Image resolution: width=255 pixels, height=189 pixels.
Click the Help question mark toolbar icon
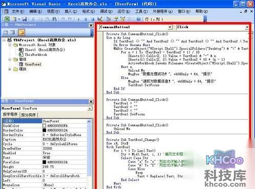click(x=138, y=19)
